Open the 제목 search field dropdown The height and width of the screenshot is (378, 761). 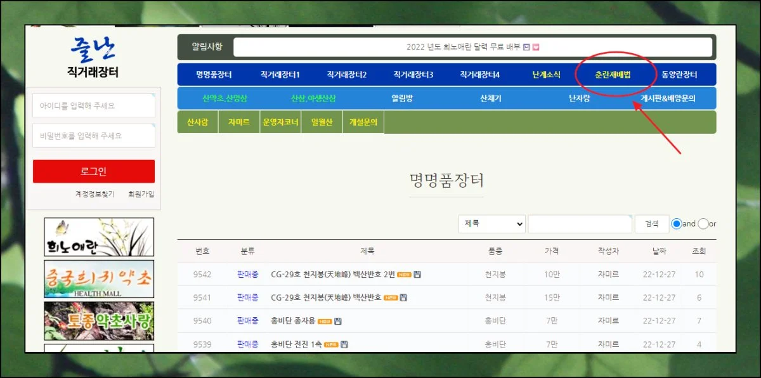(x=491, y=224)
